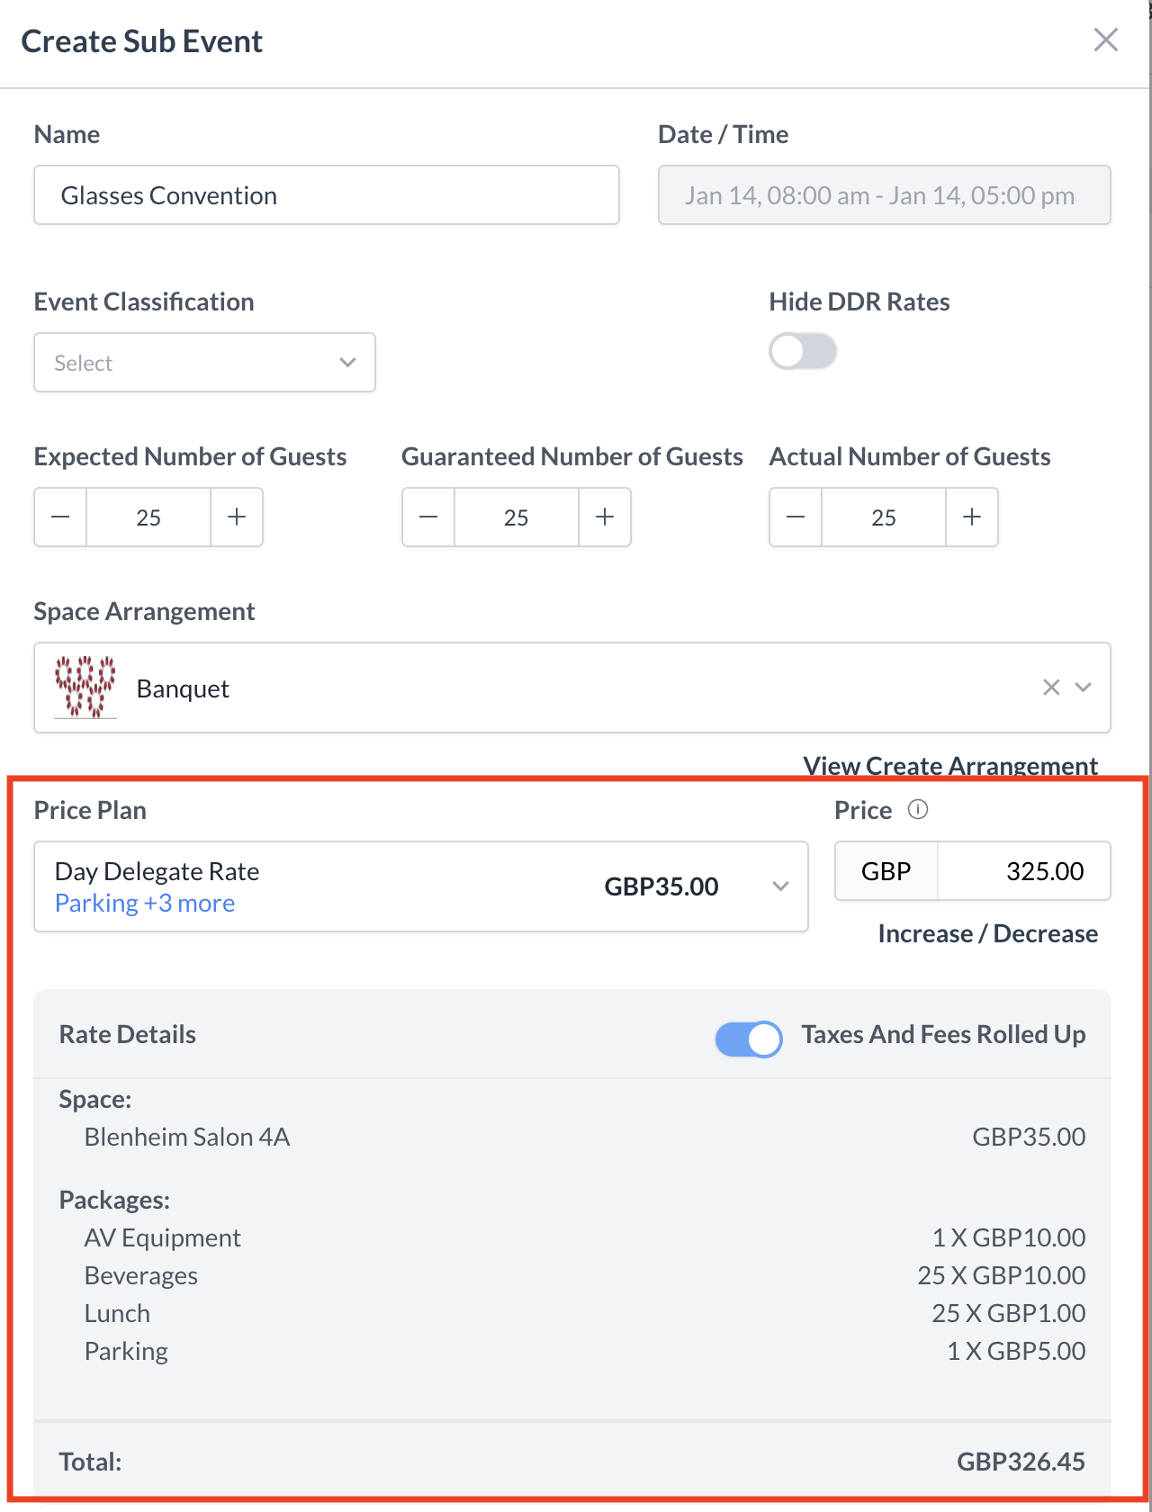Increase Expected Number of Guests
The height and width of the screenshot is (1512, 1152).
pos(237,517)
